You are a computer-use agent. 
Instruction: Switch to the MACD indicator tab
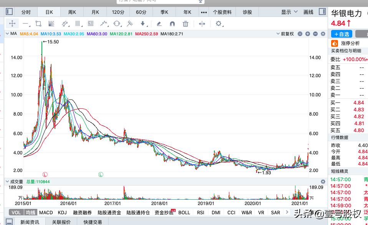click(46, 212)
